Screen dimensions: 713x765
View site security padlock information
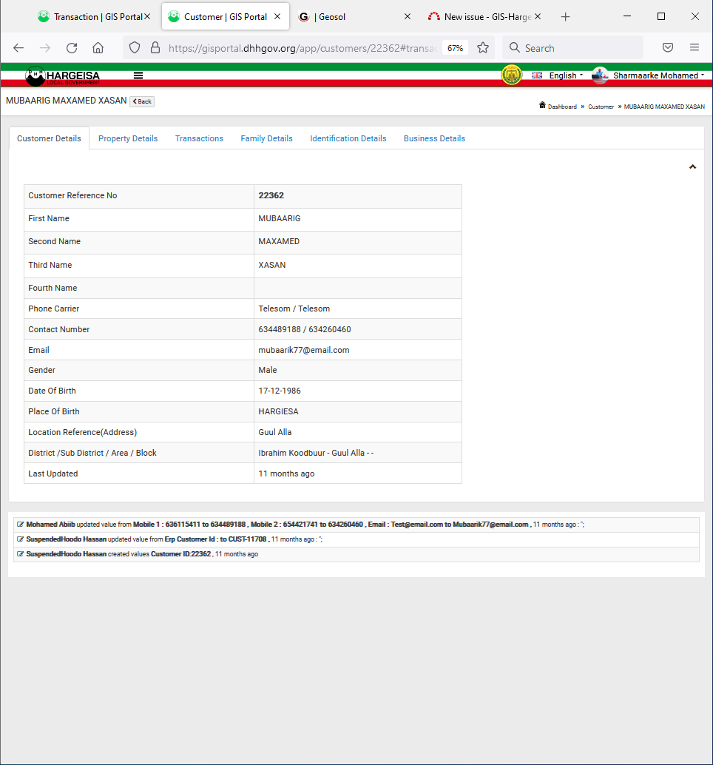pos(155,48)
